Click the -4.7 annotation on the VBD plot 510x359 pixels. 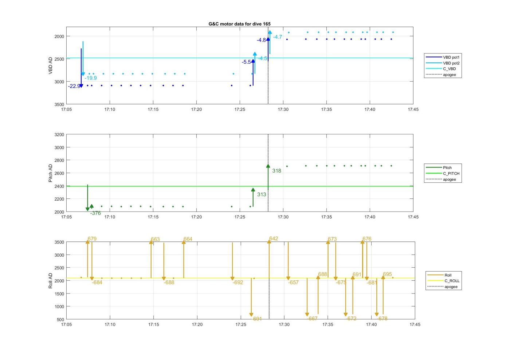tap(278, 37)
